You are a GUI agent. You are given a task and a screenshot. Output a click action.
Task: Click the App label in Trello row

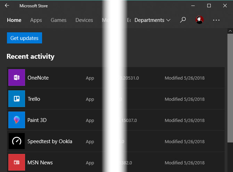(x=90, y=99)
